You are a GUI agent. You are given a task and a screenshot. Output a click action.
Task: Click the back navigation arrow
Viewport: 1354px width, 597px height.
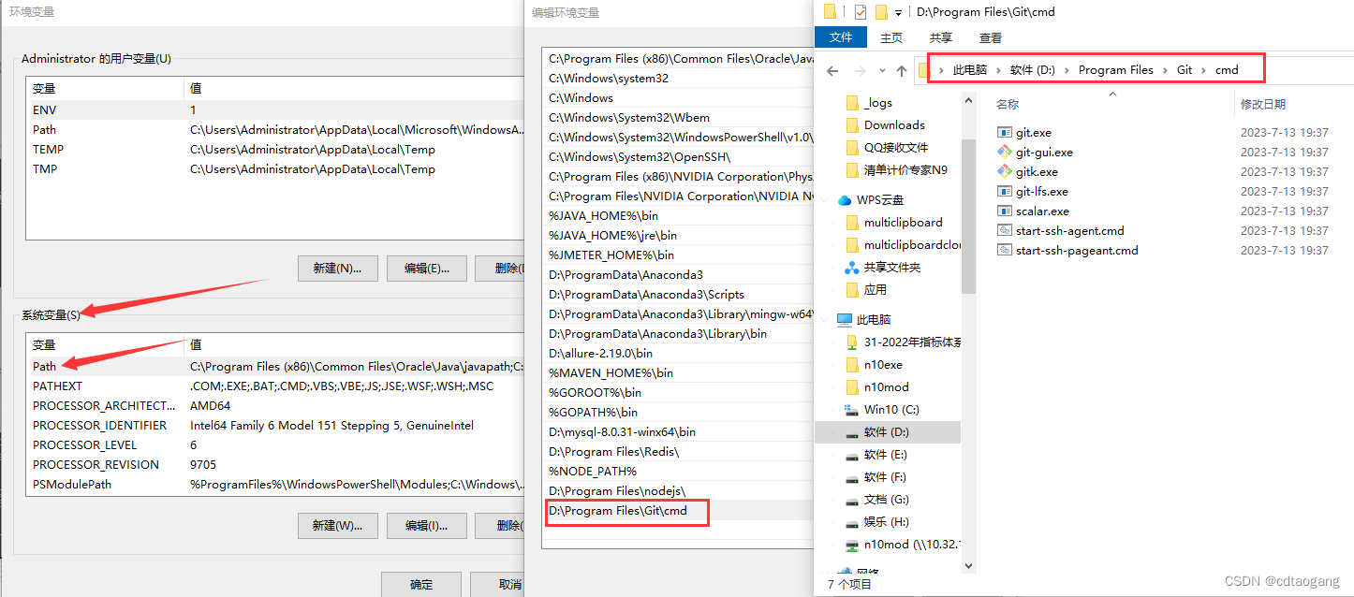click(832, 69)
